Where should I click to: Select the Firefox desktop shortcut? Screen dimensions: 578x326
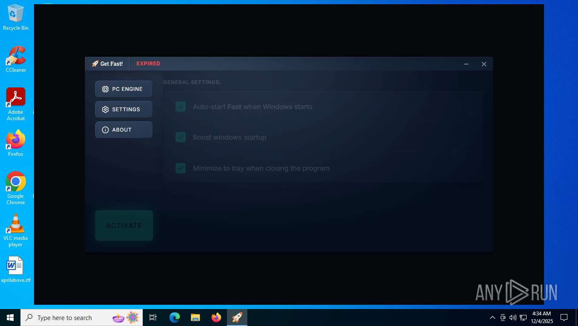16,143
